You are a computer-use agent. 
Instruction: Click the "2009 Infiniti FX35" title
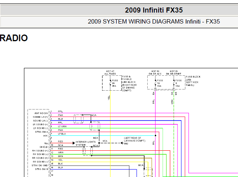[x=154, y=10]
